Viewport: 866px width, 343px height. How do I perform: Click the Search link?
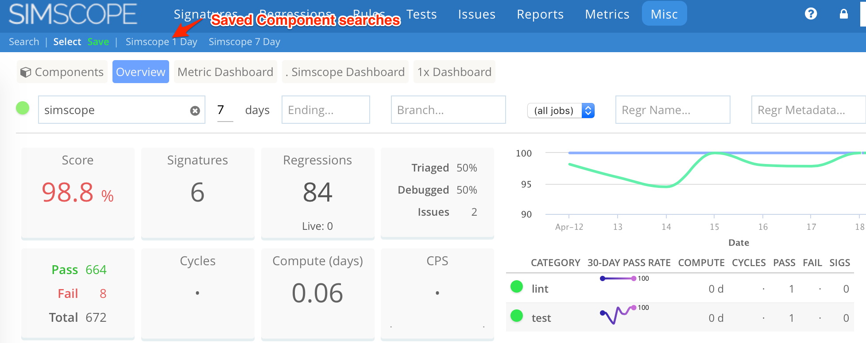24,42
